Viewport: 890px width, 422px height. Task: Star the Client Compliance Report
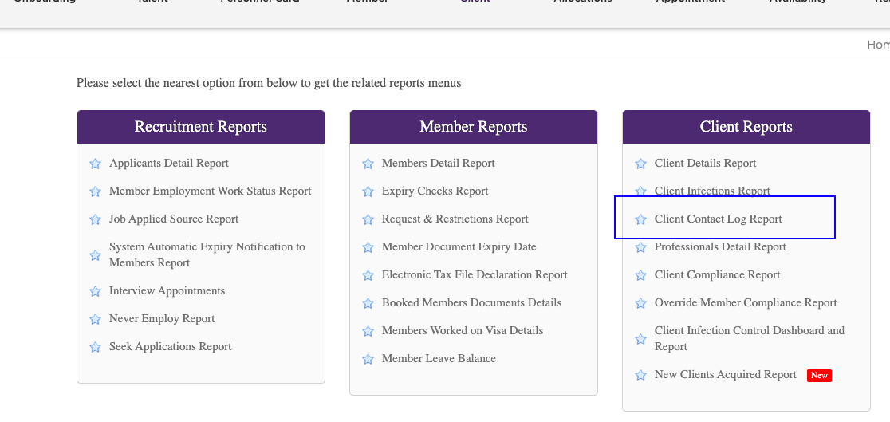click(641, 275)
